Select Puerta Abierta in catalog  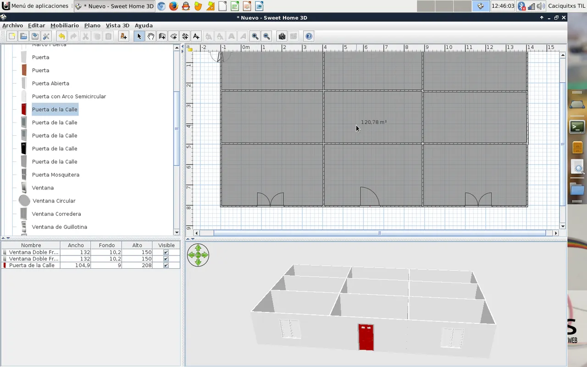[x=50, y=83]
